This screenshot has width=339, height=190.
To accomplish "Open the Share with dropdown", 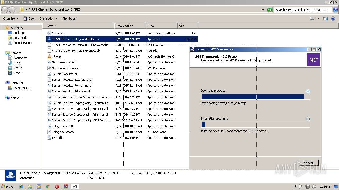I will tap(49, 18).
